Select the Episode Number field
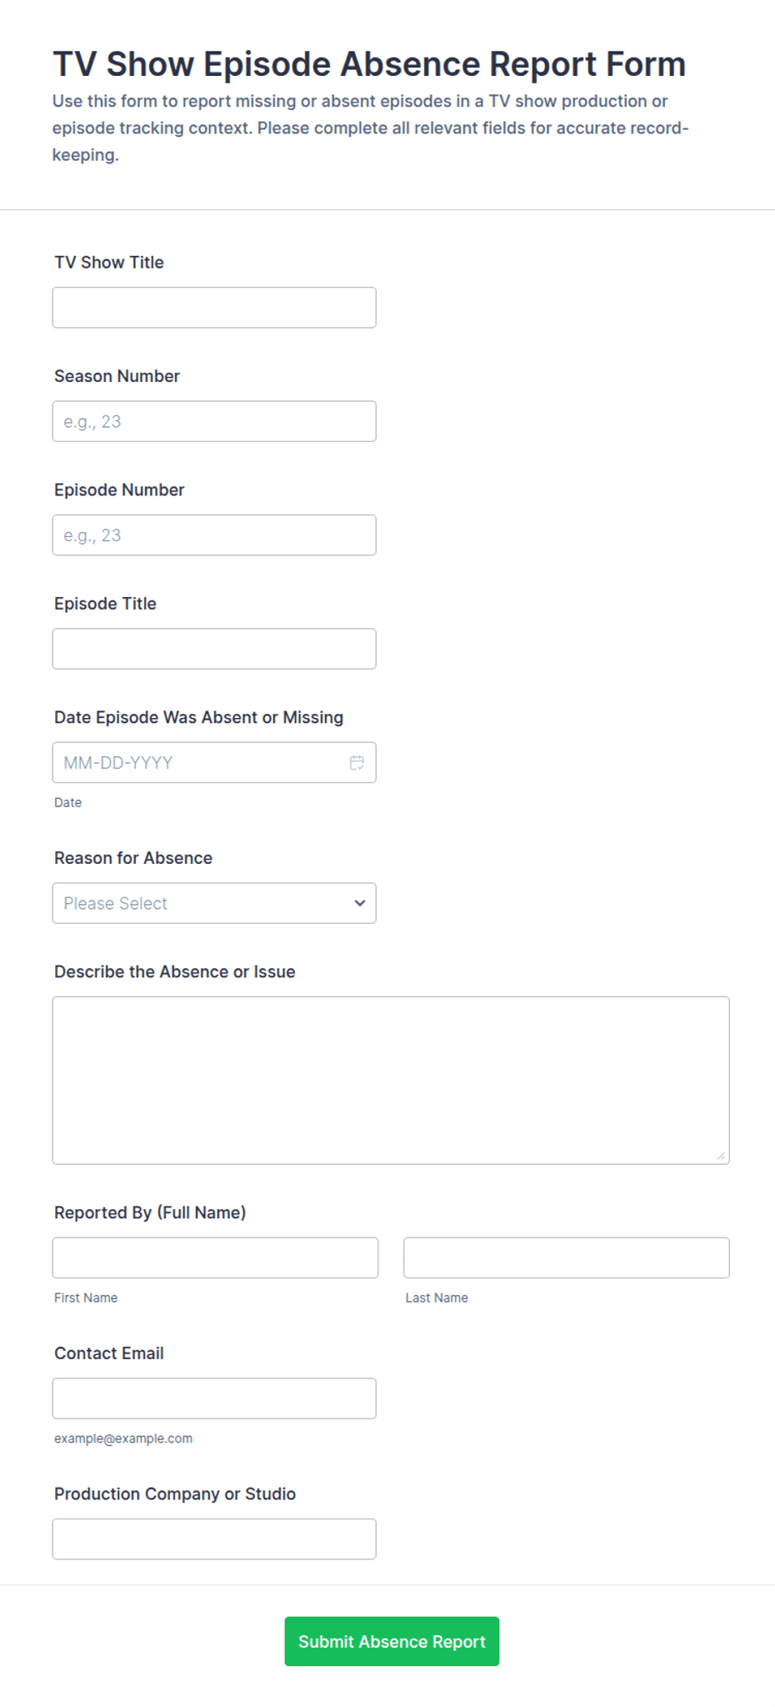Image resolution: width=775 pixels, height=1707 pixels. [214, 535]
